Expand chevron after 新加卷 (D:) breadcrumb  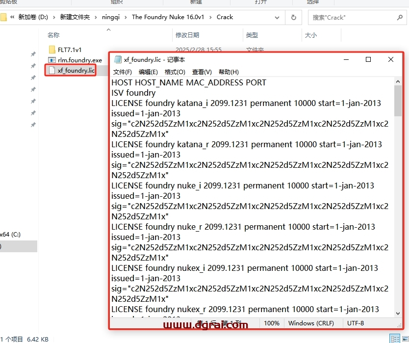[x=54, y=17]
